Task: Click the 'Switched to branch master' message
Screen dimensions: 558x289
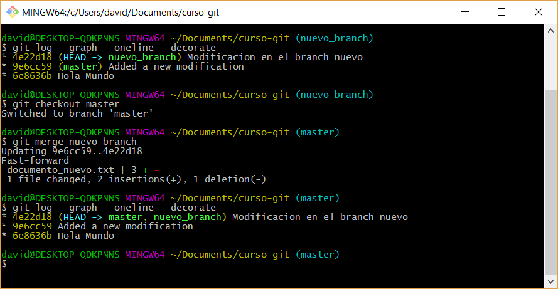Action: tap(77, 113)
